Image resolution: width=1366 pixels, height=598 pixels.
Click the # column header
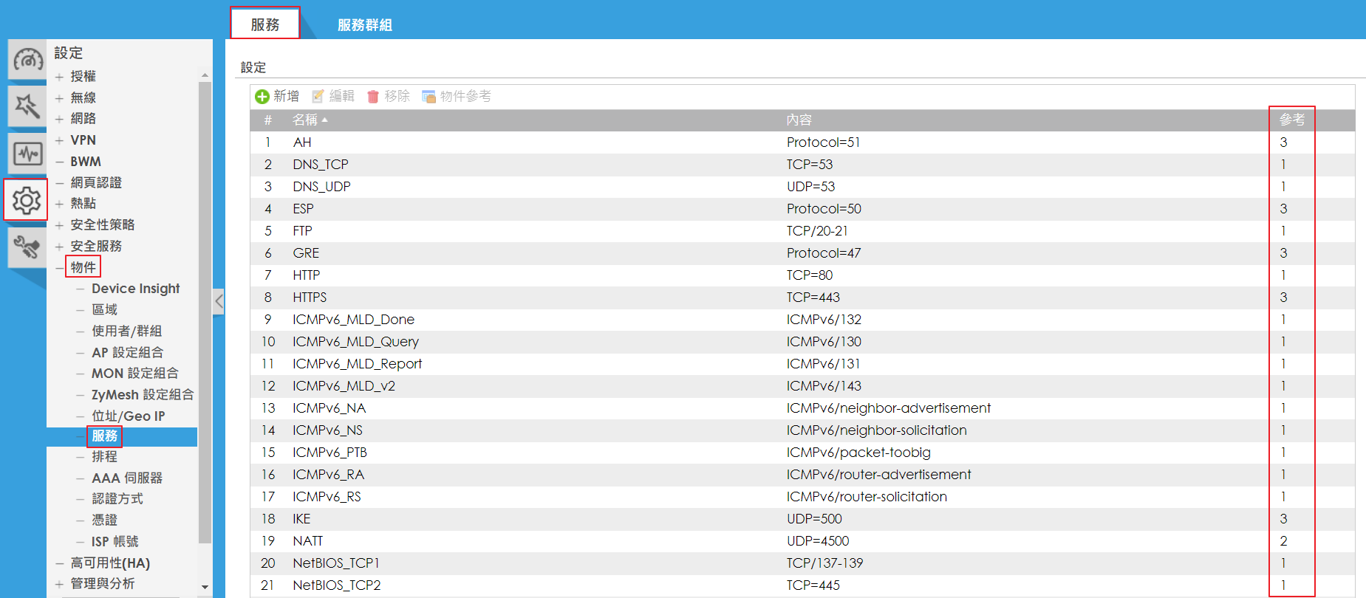(268, 120)
